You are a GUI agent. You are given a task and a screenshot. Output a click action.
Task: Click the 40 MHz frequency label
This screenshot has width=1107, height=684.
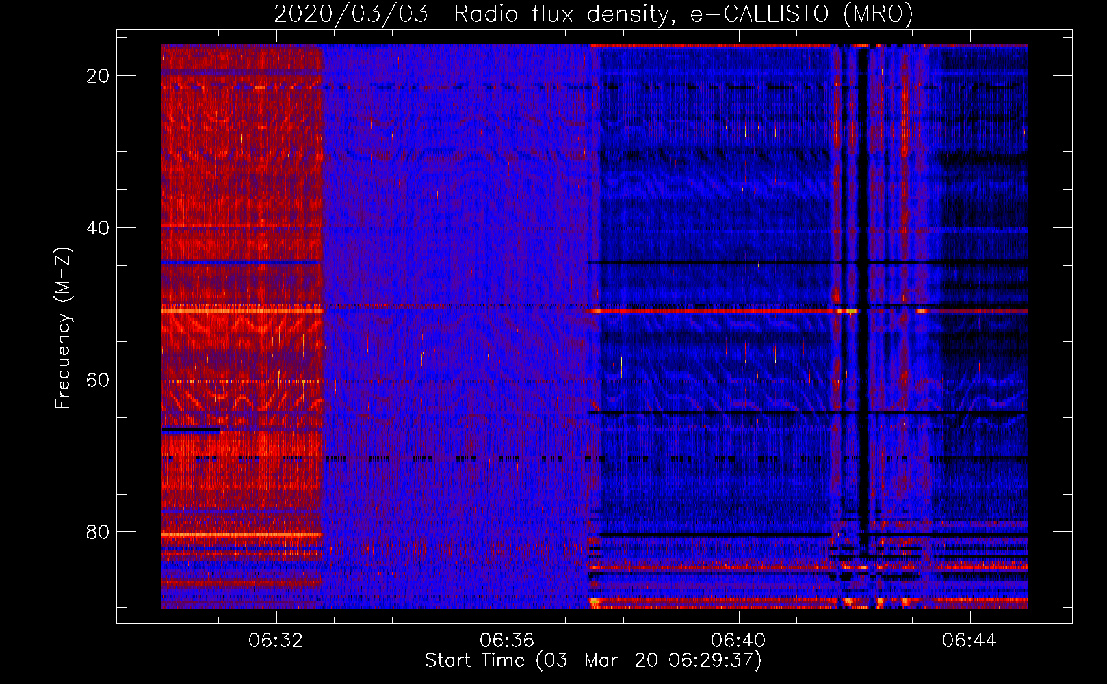pos(99,228)
